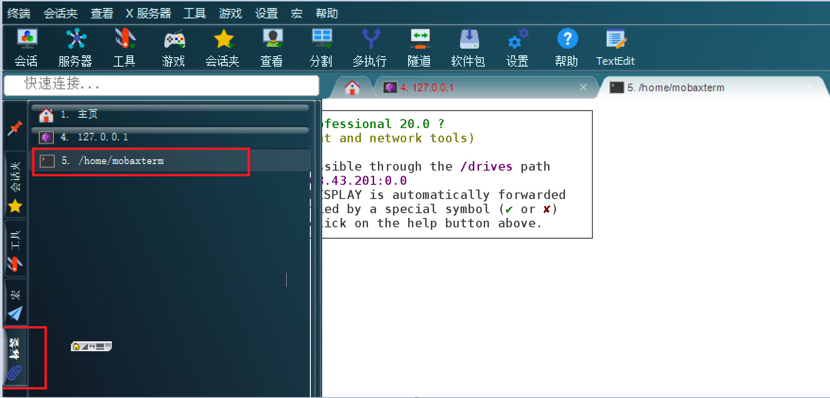The height and width of the screenshot is (398, 830).
Task: Click the red pushpin sidebar icon
Action: click(x=15, y=128)
